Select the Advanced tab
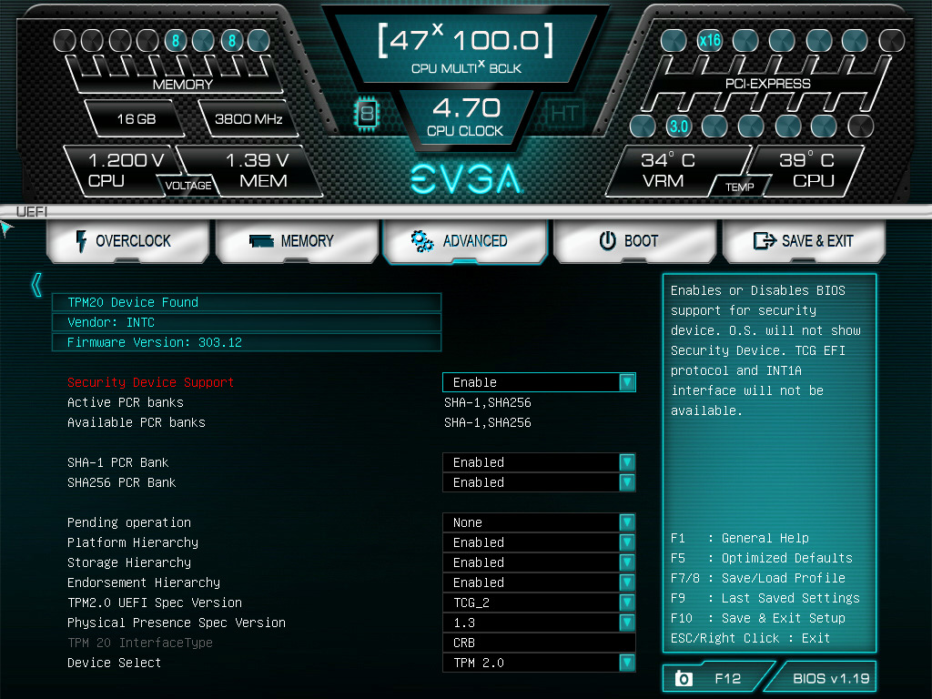Viewport: 932px width, 699px height. (x=465, y=240)
